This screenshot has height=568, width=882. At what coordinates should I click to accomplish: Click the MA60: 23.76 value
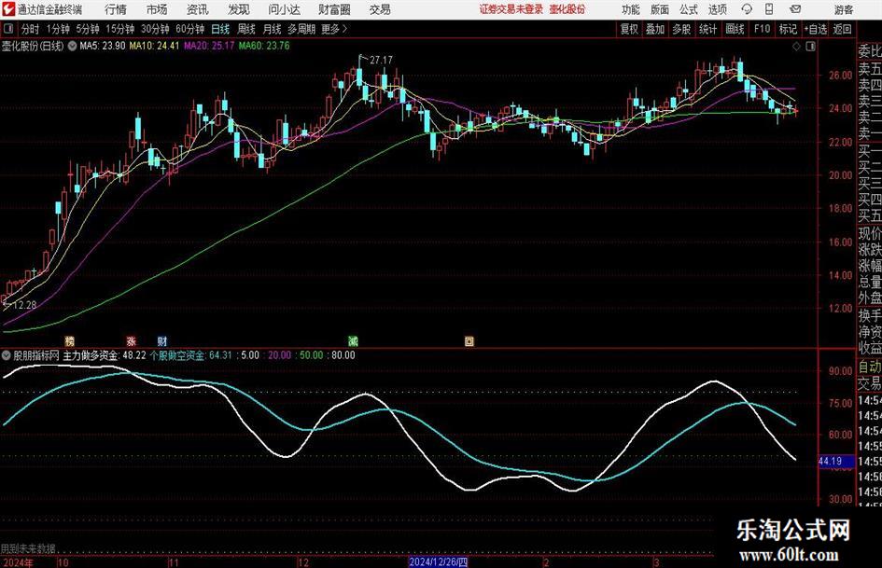tap(264, 46)
